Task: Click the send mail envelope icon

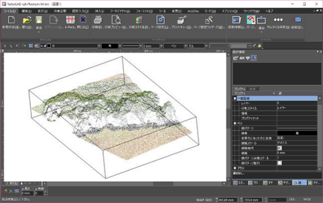Action: point(297,20)
